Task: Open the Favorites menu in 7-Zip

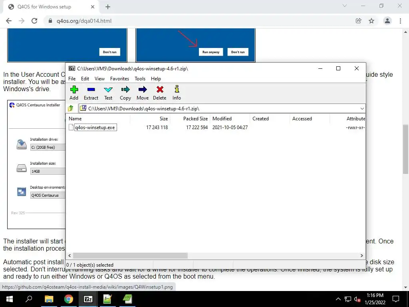Action: [x=119, y=79]
